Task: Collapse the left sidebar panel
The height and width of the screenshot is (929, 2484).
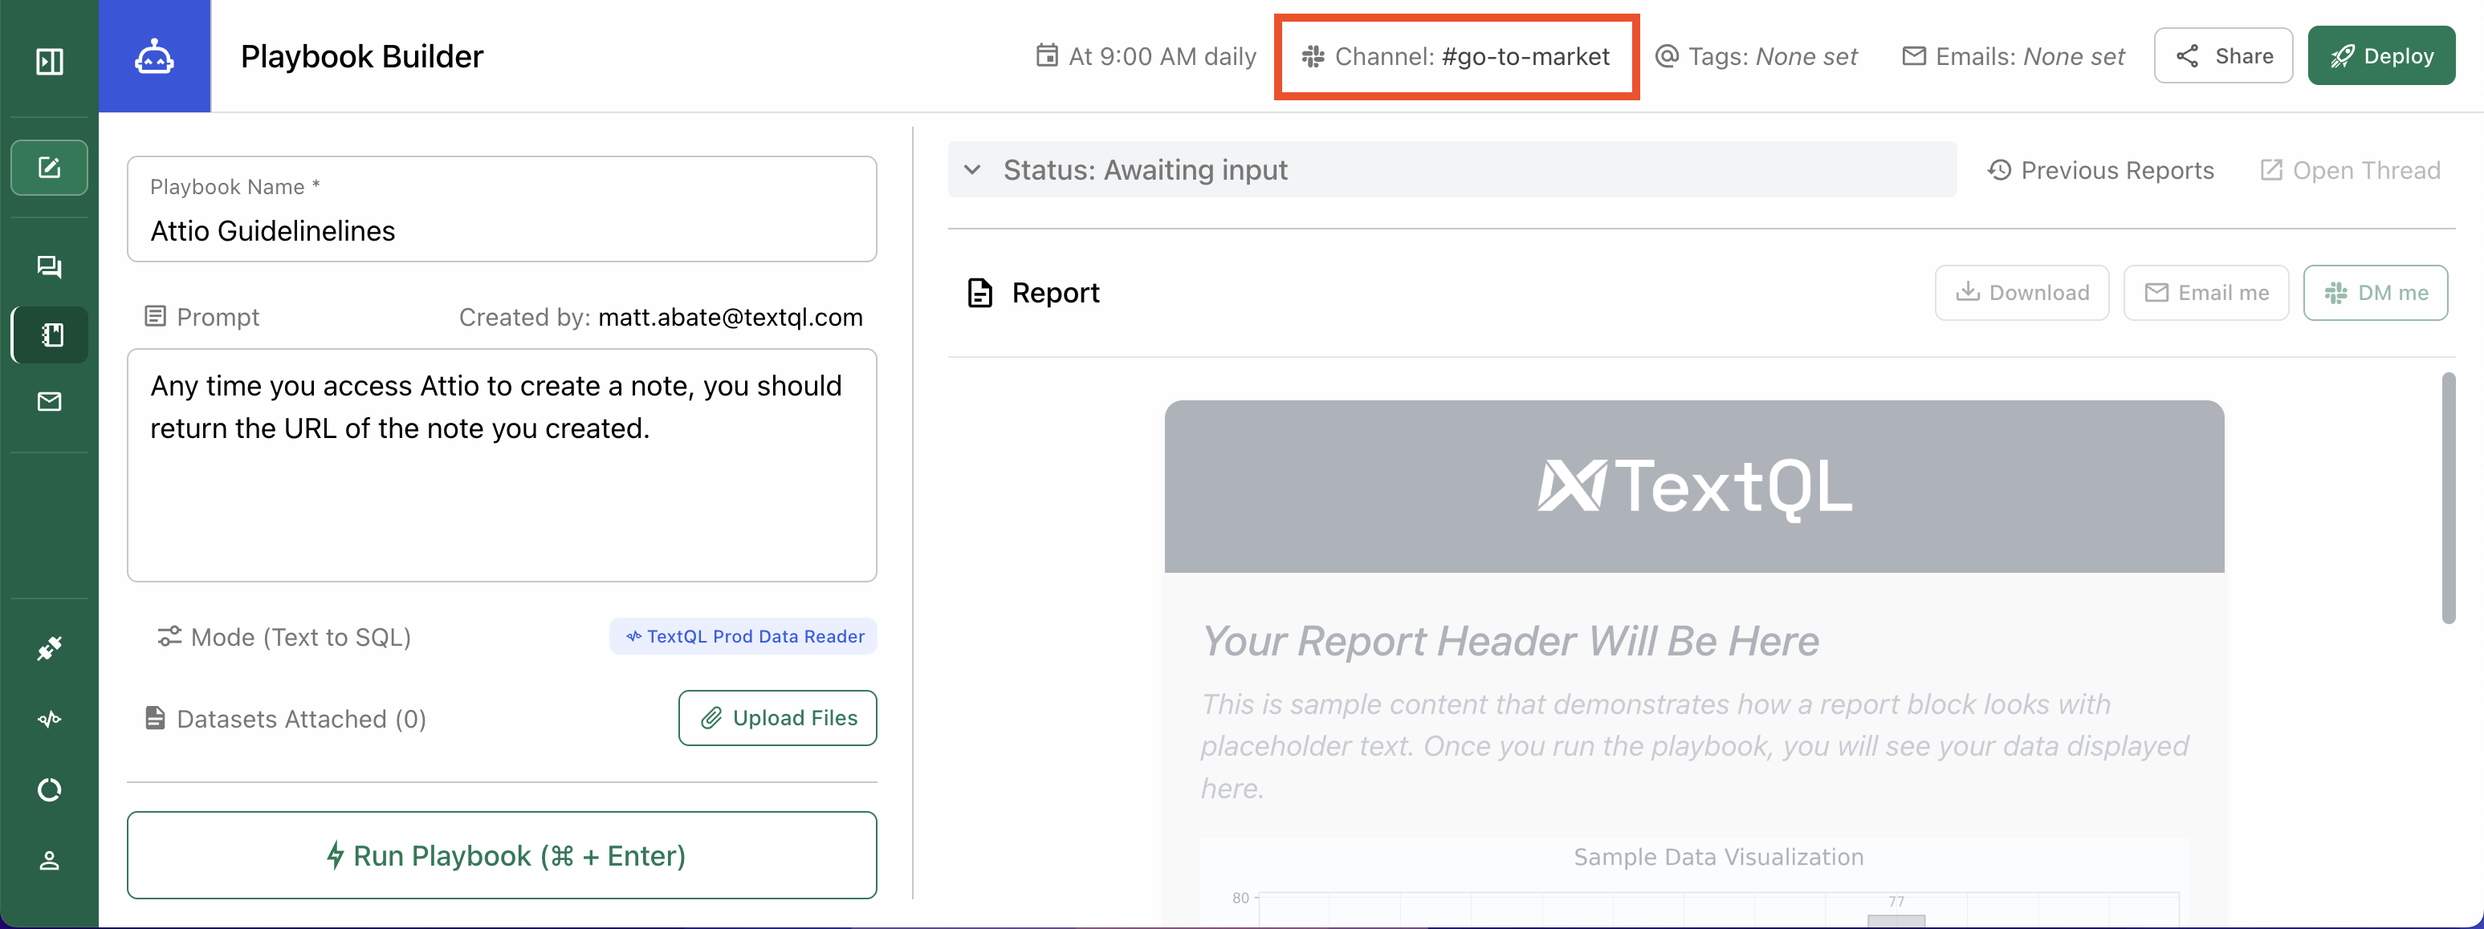Action: [48, 61]
